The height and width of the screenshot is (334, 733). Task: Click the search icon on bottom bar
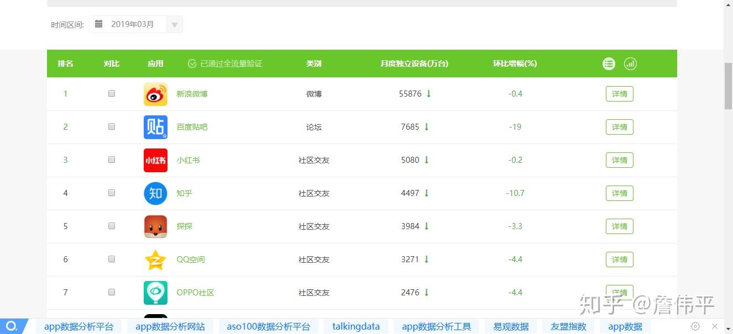tap(11, 326)
